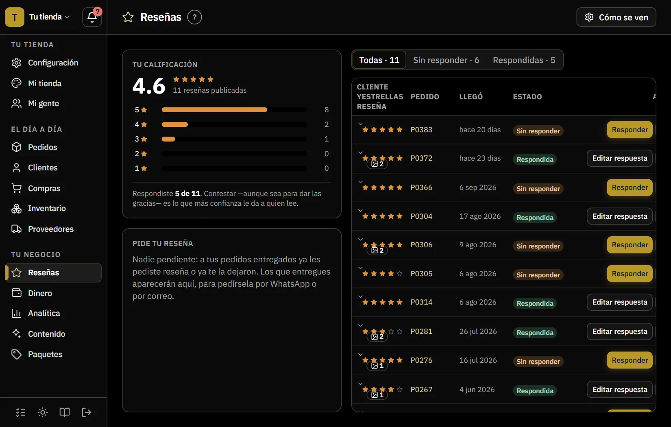The height and width of the screenshot is (427, 671).
Task: Click Responder for order P0383
Action: (x=630, y=130)
